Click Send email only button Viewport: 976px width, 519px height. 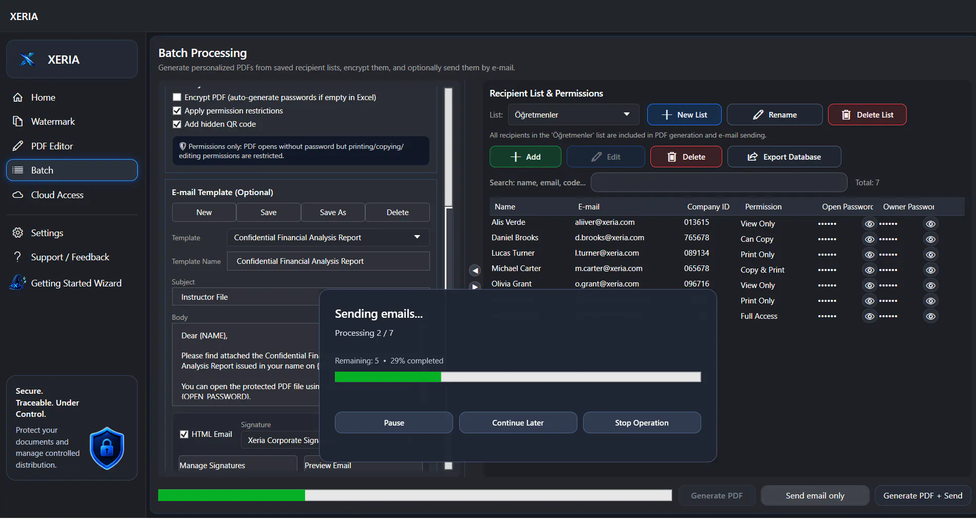[815, 495]
